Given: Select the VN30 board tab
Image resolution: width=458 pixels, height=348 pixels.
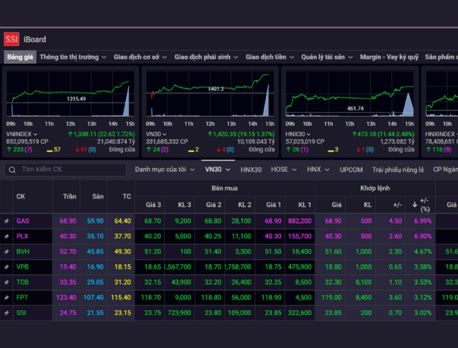Looking at the screenshot, I should click(x=217, y=170).
